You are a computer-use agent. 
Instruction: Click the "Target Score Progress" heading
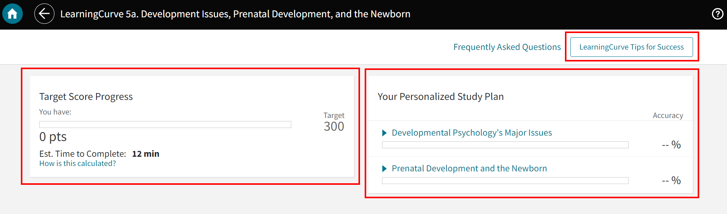point(86,96)
